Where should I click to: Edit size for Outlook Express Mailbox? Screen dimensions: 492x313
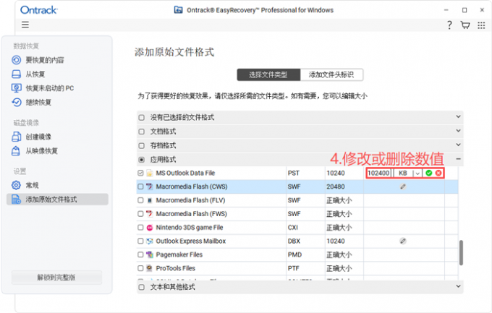(403, 241)
